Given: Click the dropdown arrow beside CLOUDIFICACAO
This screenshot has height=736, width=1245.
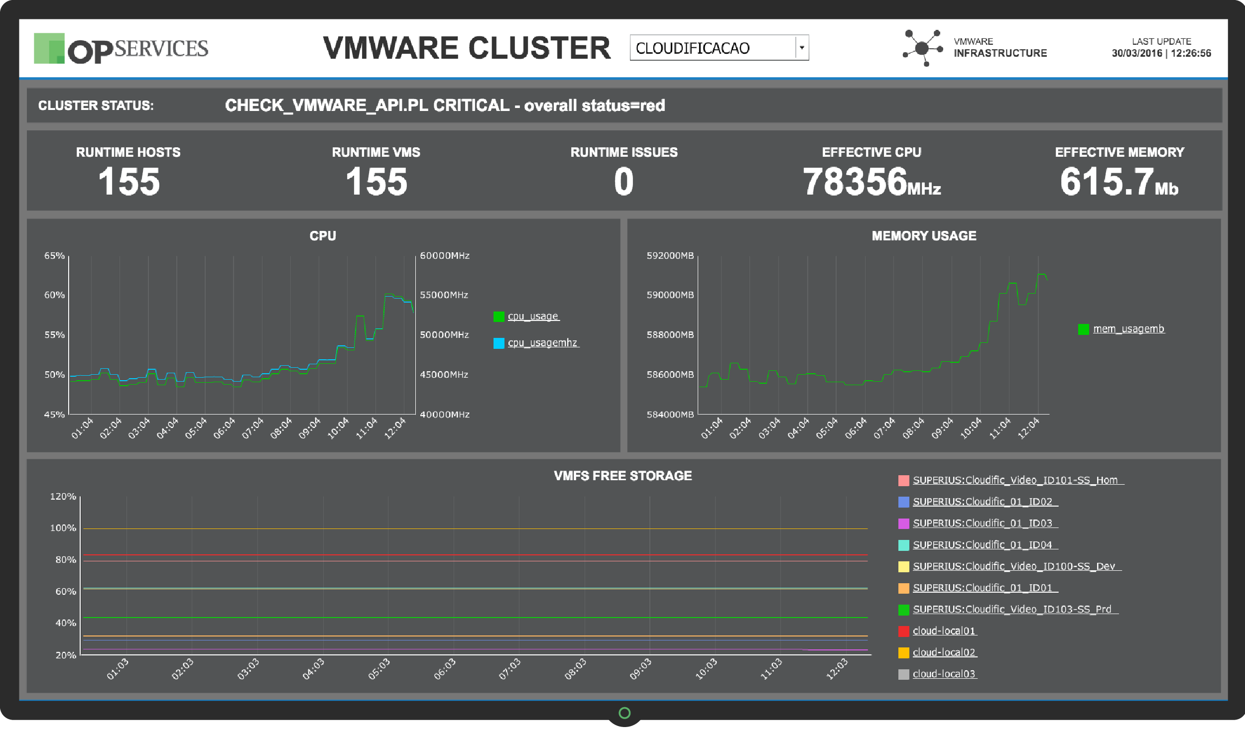Looking at the screenshot, I should [x=802, y=48].
